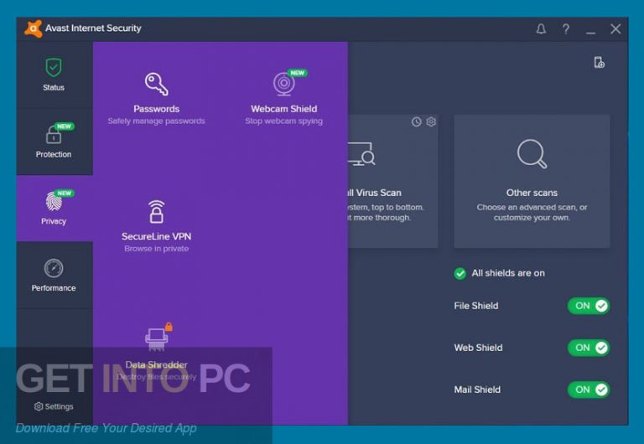Click the 'Stop webcam spying' text
This screenshot has width=644, height=444.
283,121
